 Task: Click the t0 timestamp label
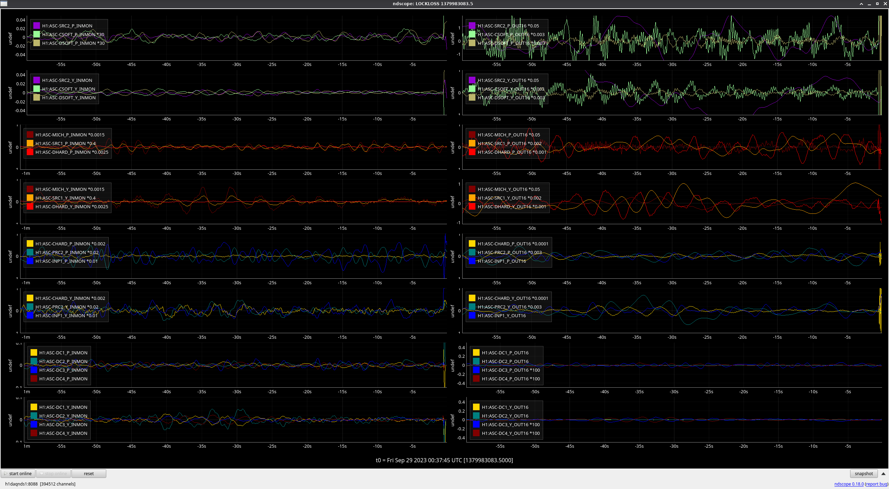point(444,460)
